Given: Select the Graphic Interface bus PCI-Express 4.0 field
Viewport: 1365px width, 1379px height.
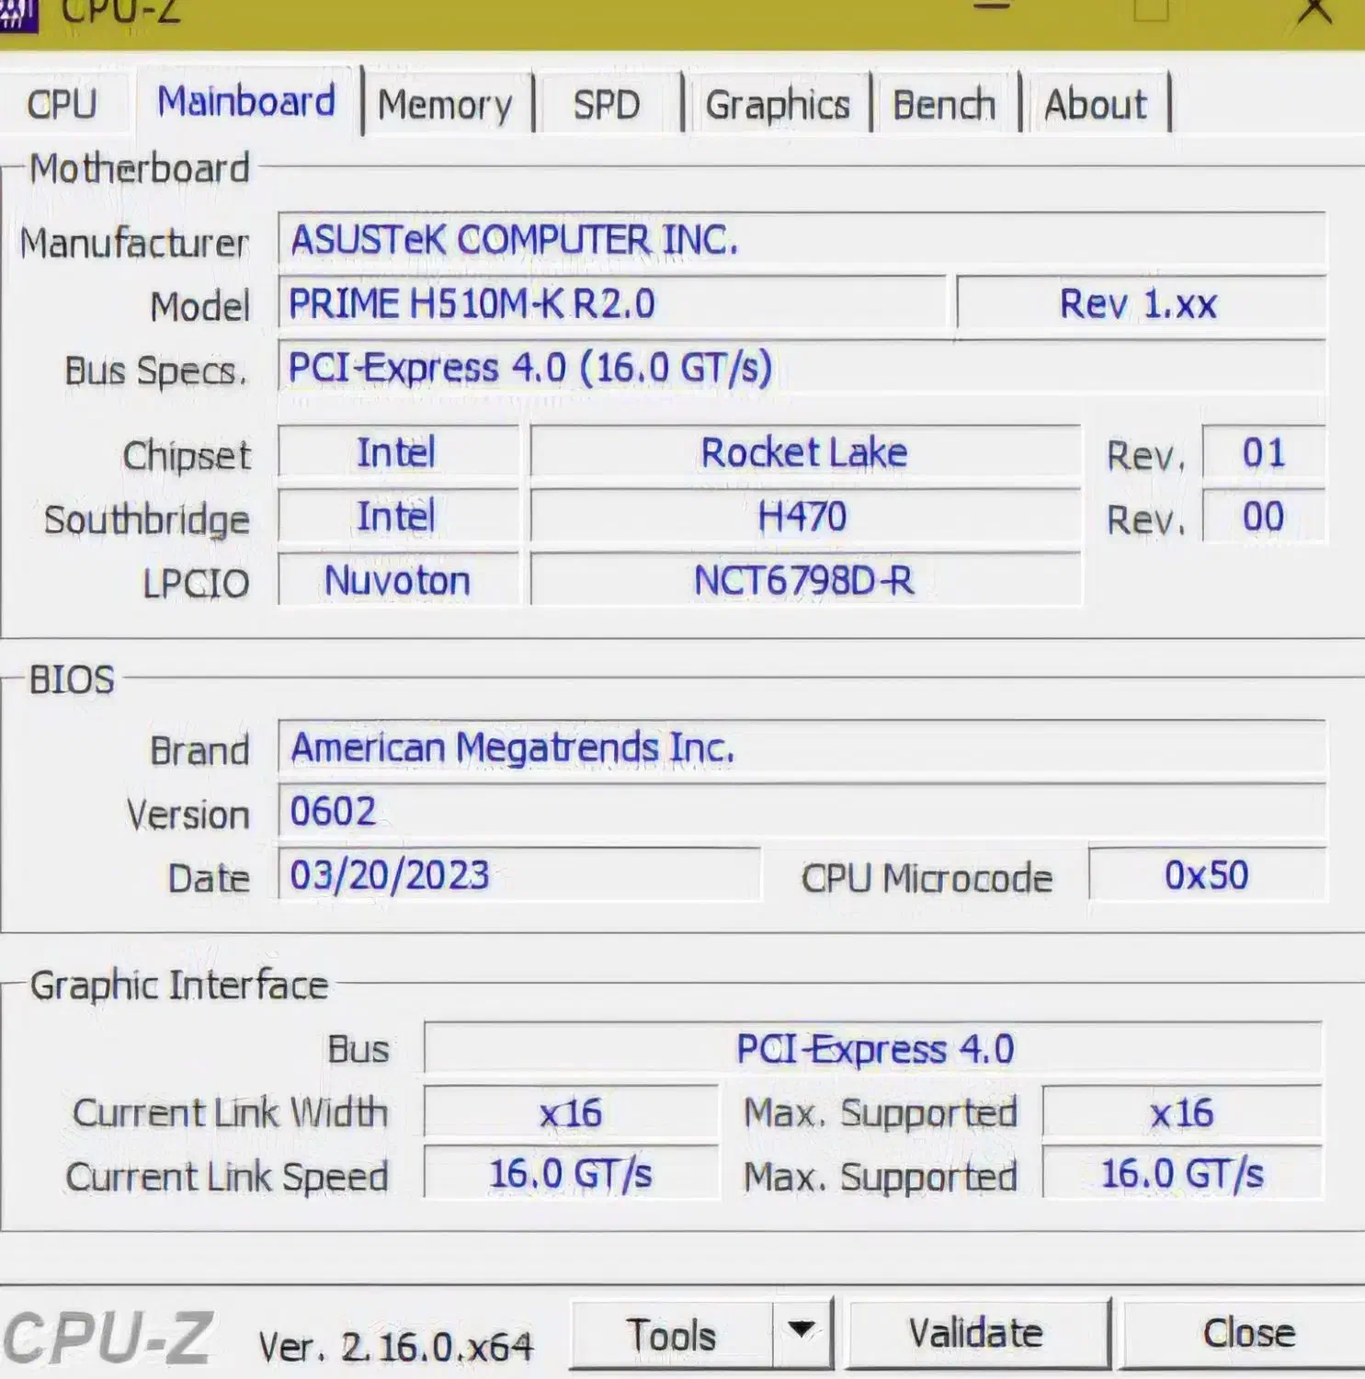Looking at the screenshot, I should coord(873,1048).
